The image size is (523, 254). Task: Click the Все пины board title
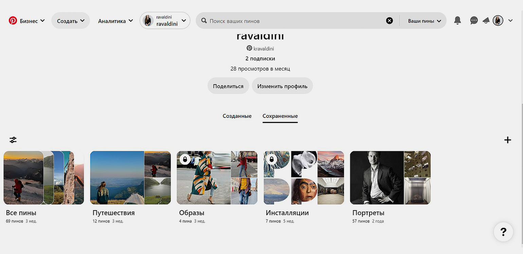(21, 213)
